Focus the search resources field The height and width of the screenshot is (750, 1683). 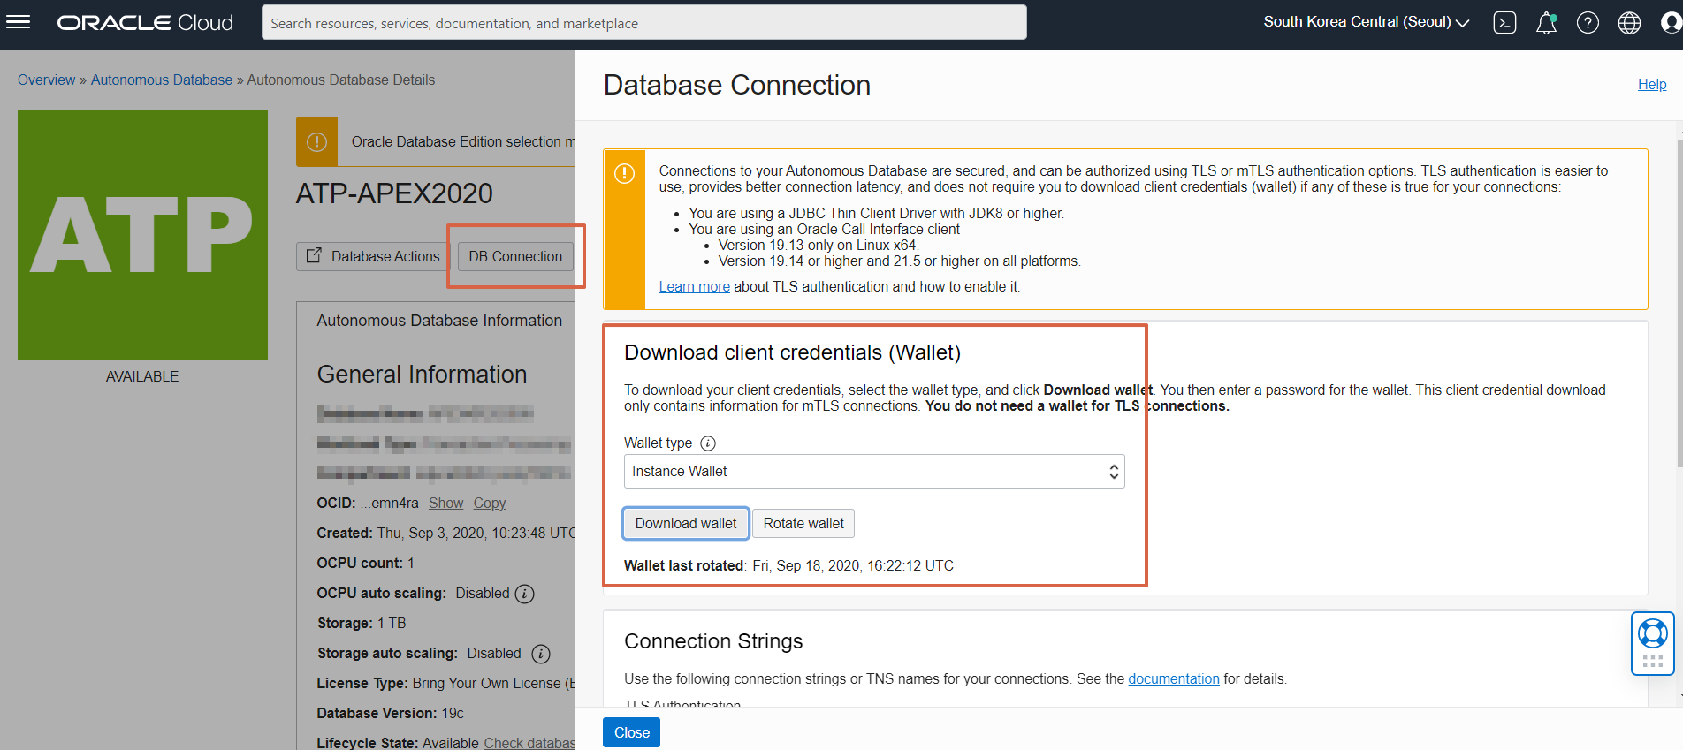click(643, 23)
